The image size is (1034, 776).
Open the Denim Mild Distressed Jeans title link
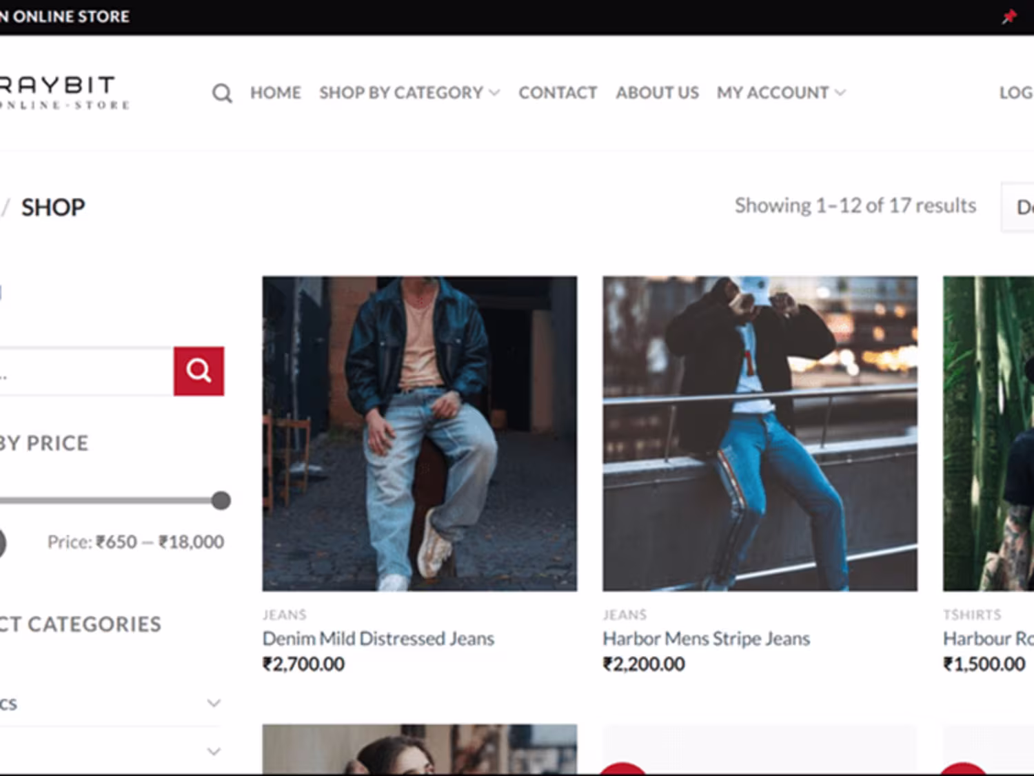coord(378,639)
